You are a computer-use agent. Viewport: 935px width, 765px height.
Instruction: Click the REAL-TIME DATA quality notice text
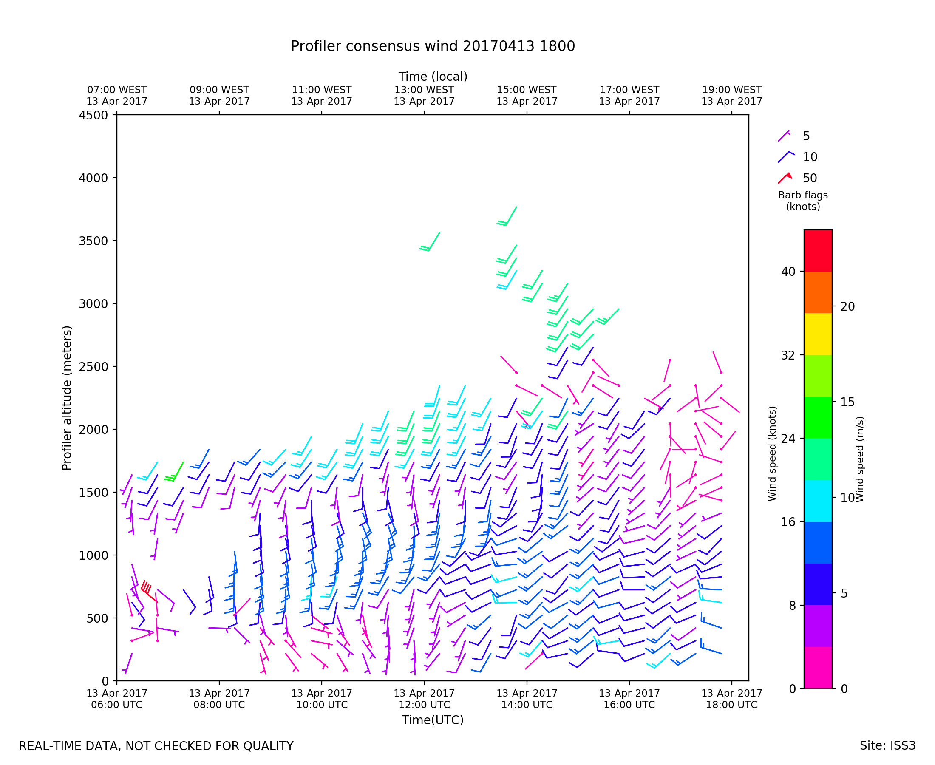156,746
